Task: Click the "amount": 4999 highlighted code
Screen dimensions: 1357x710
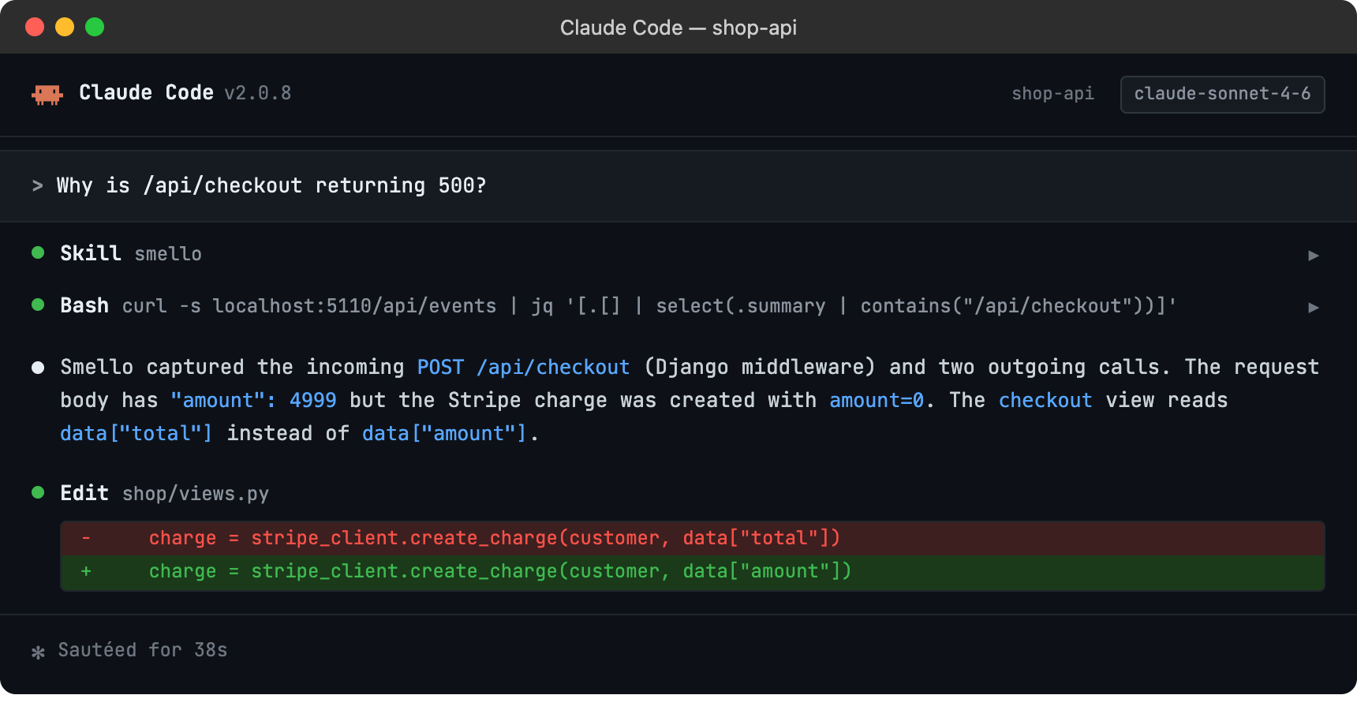Action: point(253,400)
